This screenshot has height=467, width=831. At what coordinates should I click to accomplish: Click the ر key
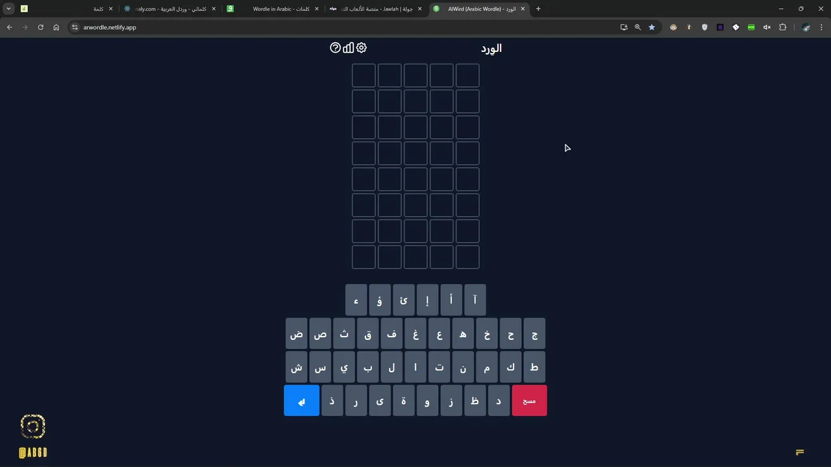coord(356,401)
